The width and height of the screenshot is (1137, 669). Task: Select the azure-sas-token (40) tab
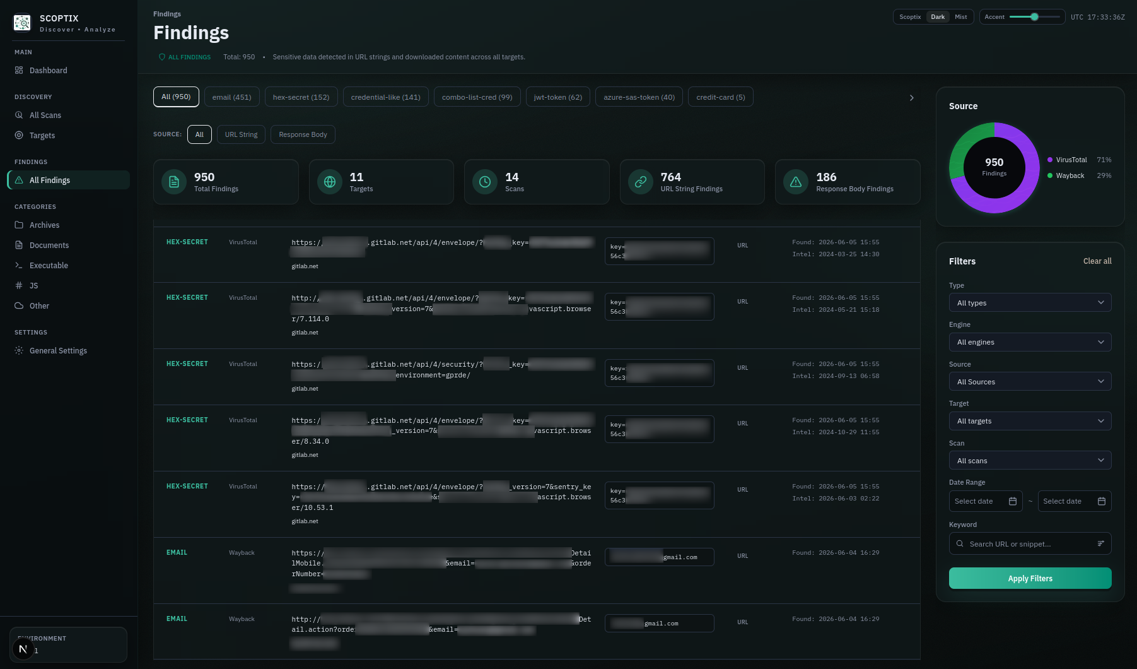tap(639, 97)
